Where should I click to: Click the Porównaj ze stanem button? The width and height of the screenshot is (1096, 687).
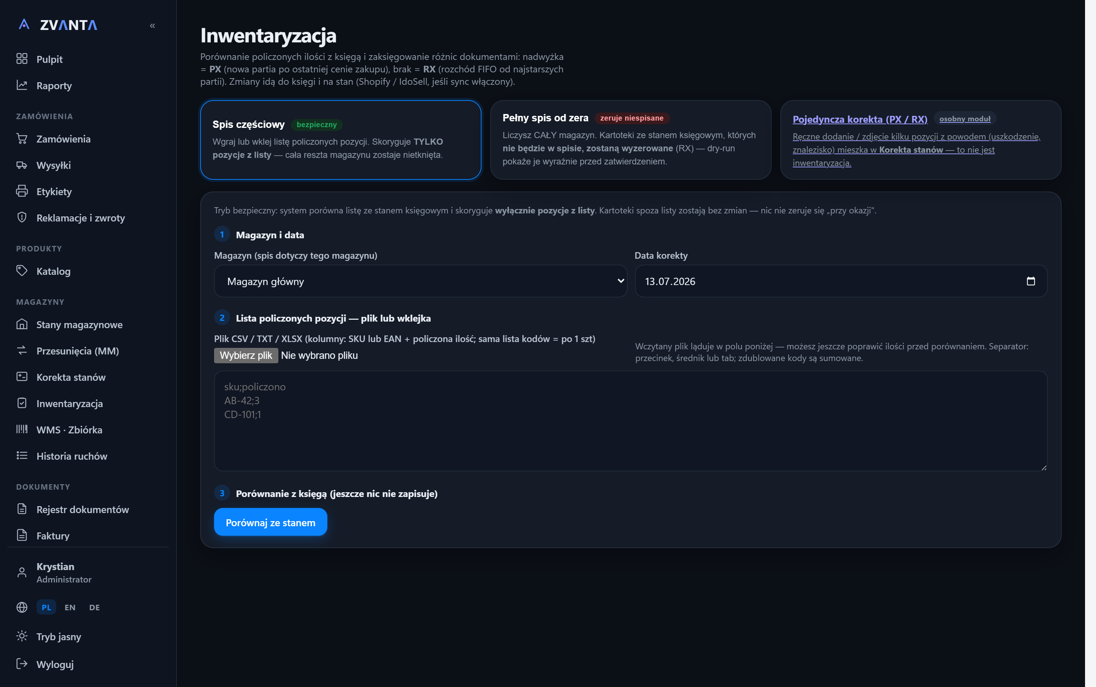(x=271, y=522)
